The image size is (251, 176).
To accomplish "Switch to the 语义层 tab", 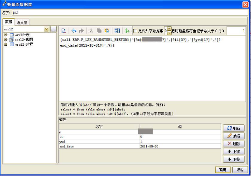I will click(22, 22).
